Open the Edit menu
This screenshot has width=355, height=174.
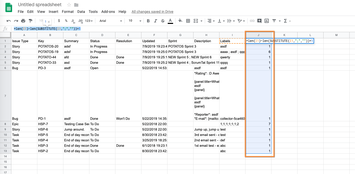click(30, 12)
